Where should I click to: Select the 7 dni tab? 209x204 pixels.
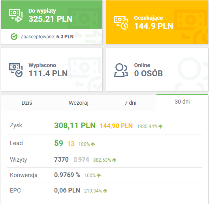coord(130,103)
